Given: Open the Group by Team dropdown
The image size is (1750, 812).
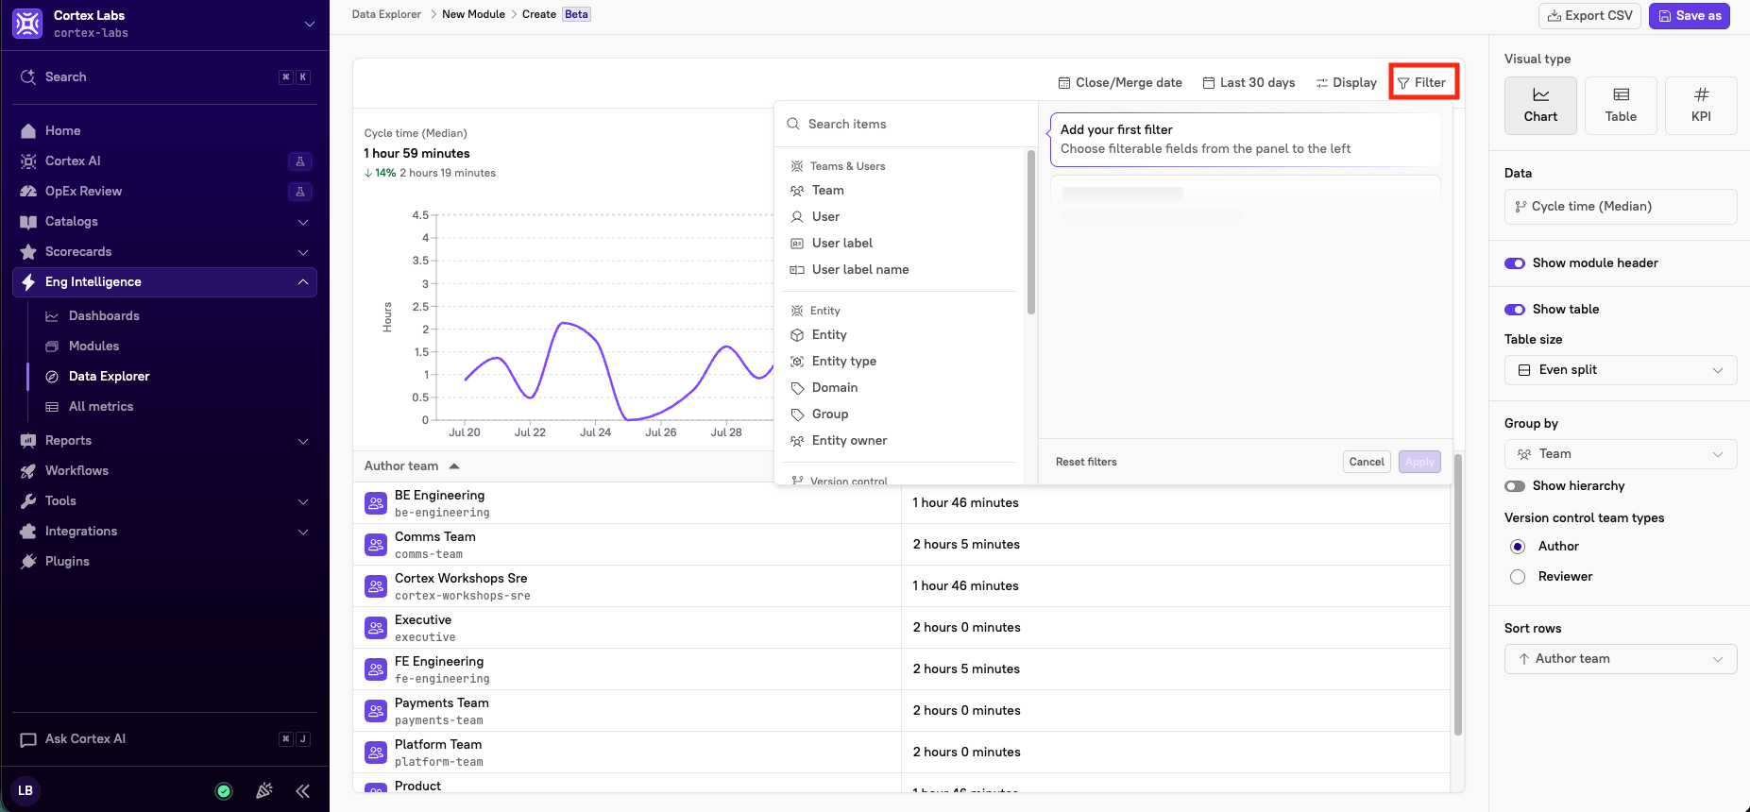Looking at the screenshot, I should click(x=1621, y=454).
